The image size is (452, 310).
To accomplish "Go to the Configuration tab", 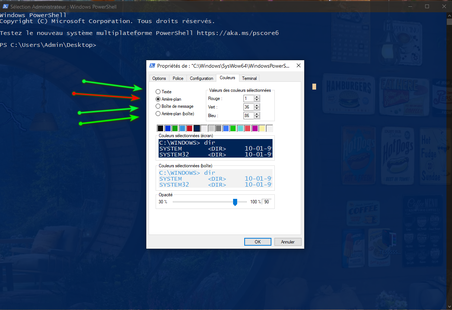I will tap(201, 78).
